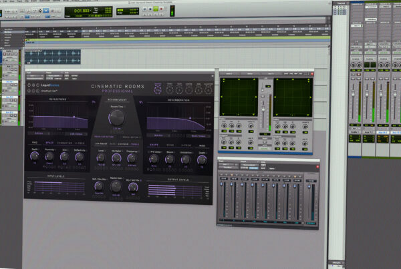This screenshot has height=269, width=401.
Task: Open the track selector in Cinematic Rooms header
Action: pos(35,76)
